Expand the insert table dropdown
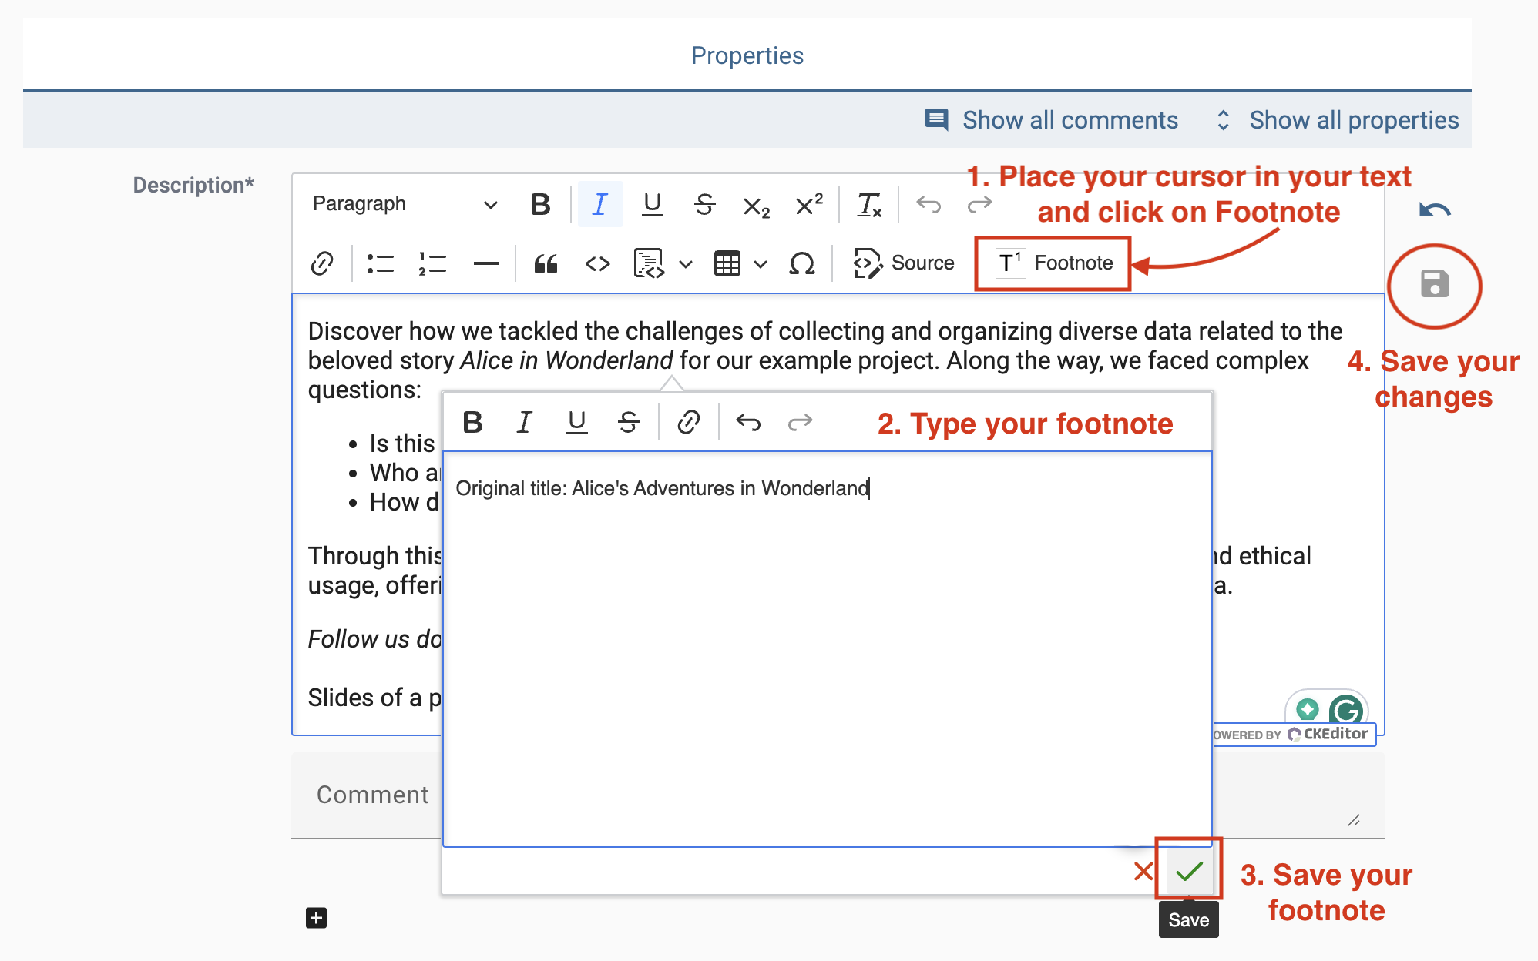The image size is (1538, 961). point(761,264)
